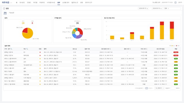Click the yellow dot in the 4동 오이 row
The image size is (184, 103).
pyautogui.click(x=40, y=68)
